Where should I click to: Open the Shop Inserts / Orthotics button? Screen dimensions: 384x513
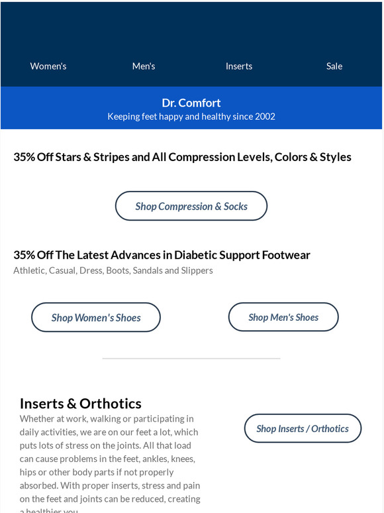click(x=303, y=428)
